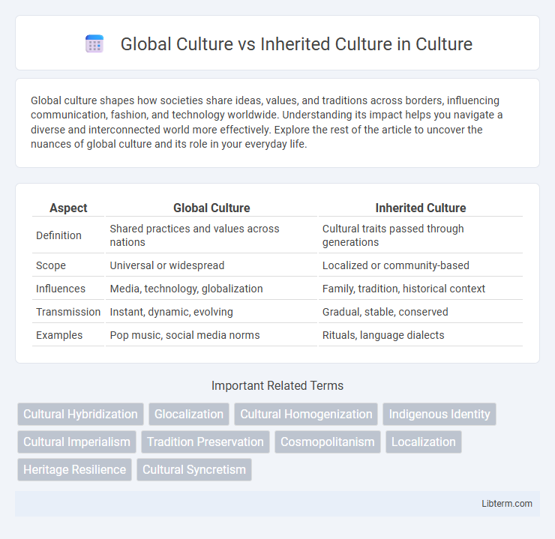Click cell 'Gradual, stable, conserved'

421,312
